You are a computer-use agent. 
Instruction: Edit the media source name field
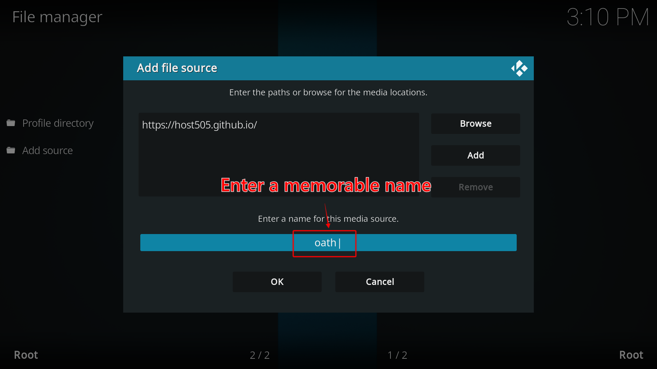tap(328, 242)
